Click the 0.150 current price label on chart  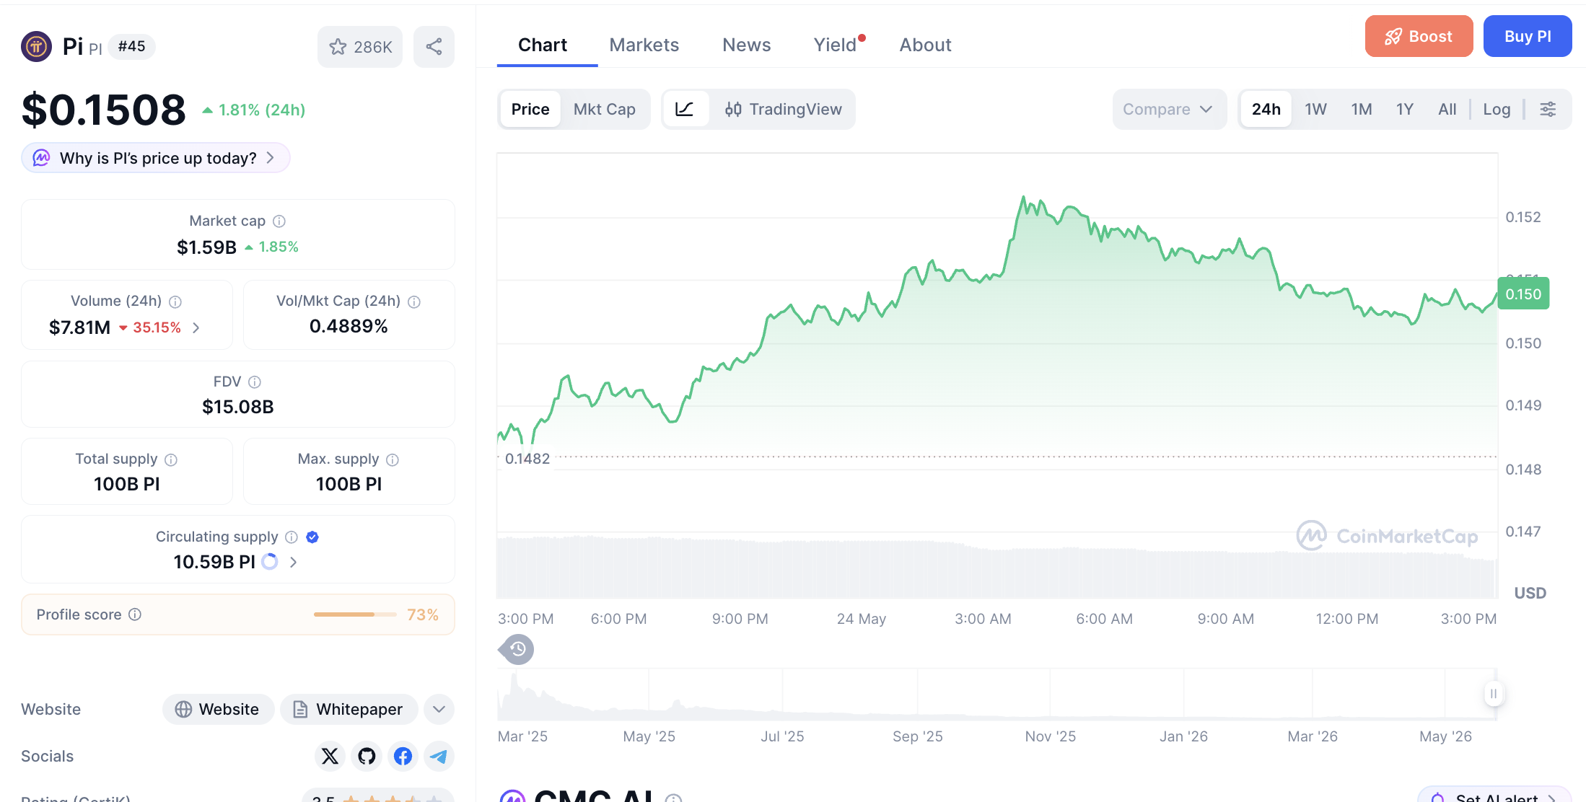click(1523, 294)
